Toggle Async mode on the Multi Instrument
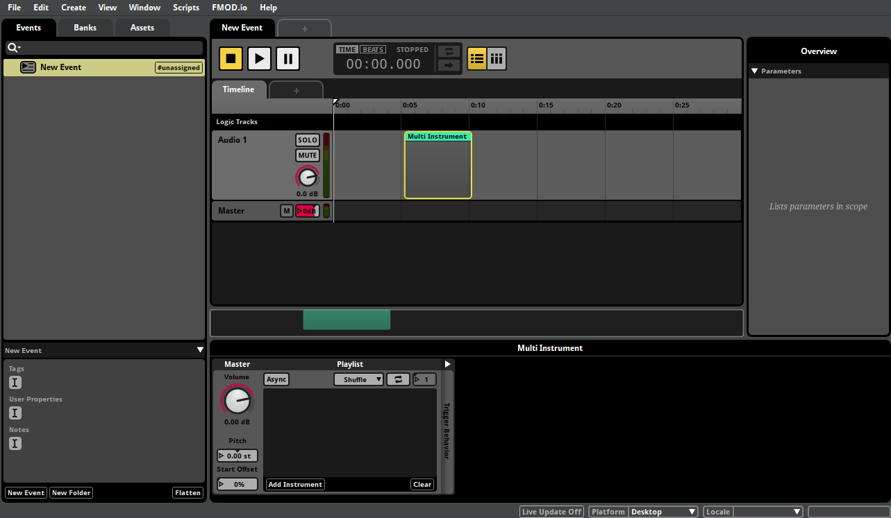891x518 pixels. [x=276, y=379]
